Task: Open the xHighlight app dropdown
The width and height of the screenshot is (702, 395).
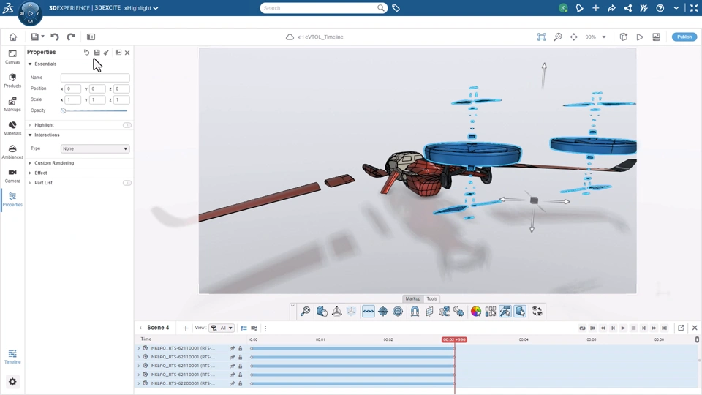Action: tap(141, 8)
